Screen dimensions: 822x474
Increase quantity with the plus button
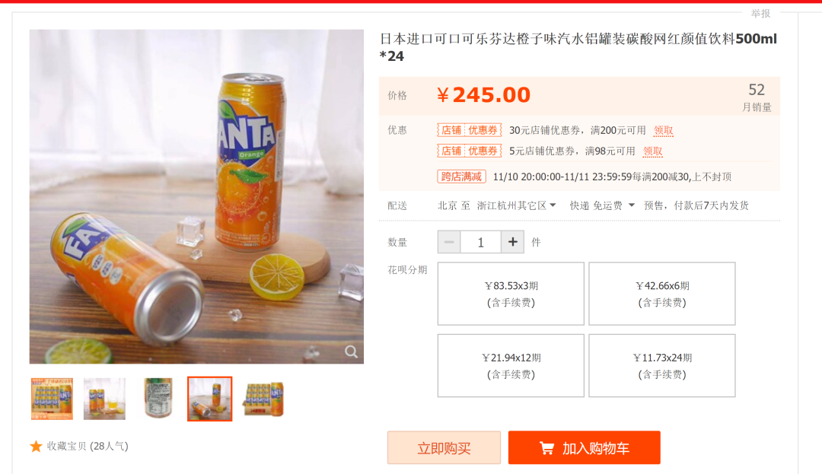tap(512, 242)
